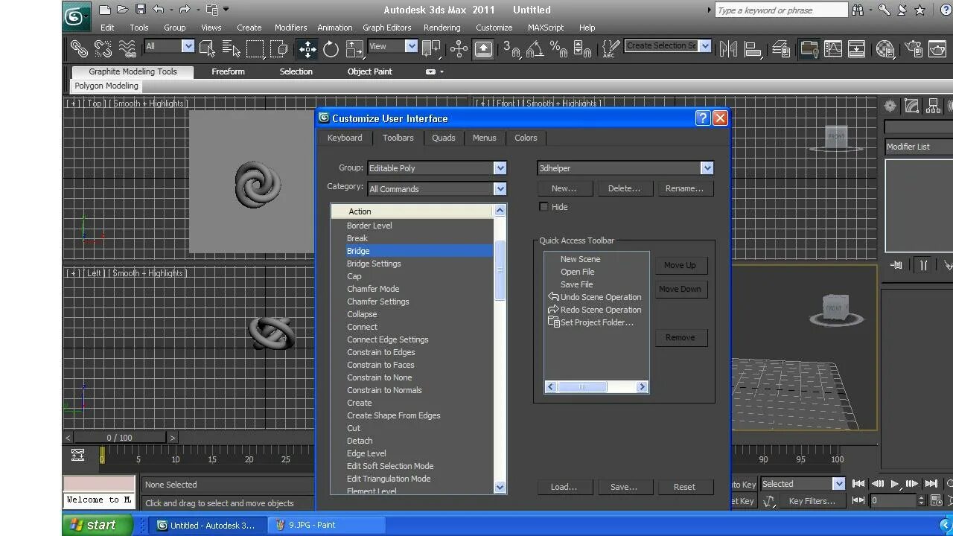This screenshot has height=536, width=953.
Task: Tick the Hide checkbox
Action: pyautogui.click(x=544, y=206)
